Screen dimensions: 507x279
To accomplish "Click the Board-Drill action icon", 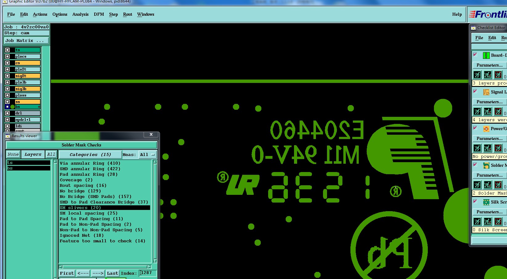I will [486, 55].
